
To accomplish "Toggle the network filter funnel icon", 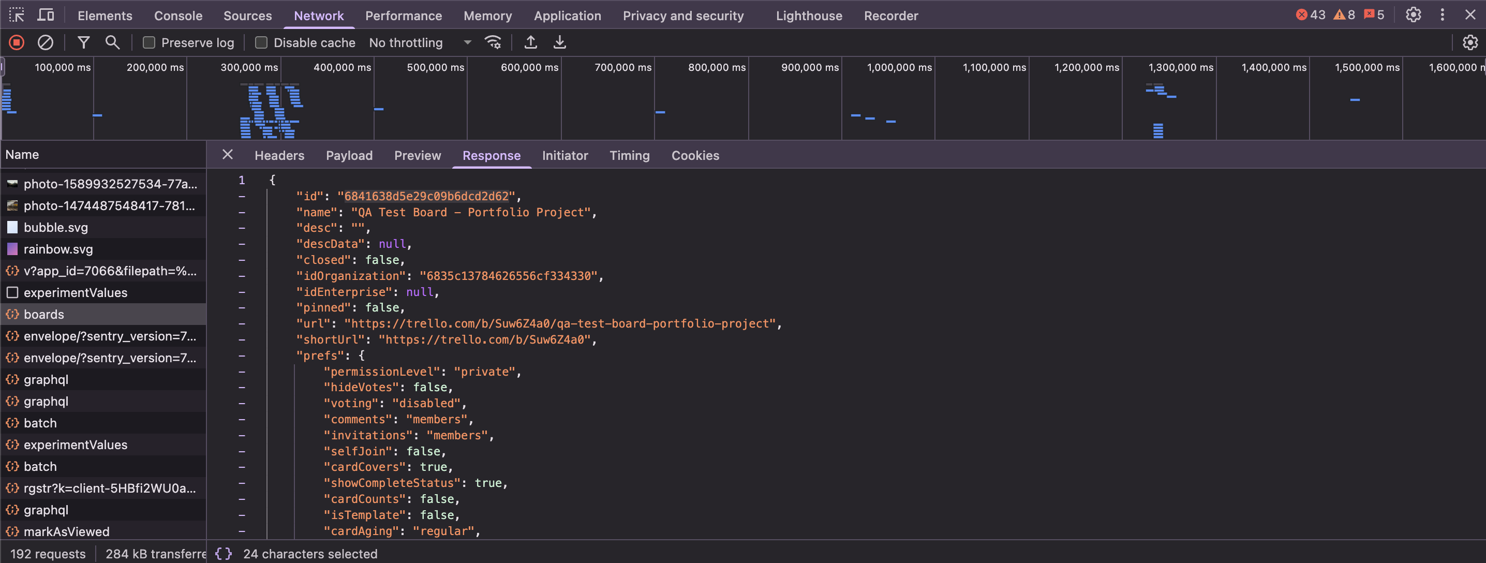I will click(x=84, y=42).
